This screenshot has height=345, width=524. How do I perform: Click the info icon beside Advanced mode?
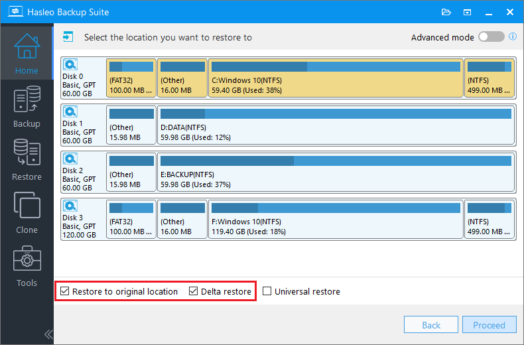pos(513,36)
